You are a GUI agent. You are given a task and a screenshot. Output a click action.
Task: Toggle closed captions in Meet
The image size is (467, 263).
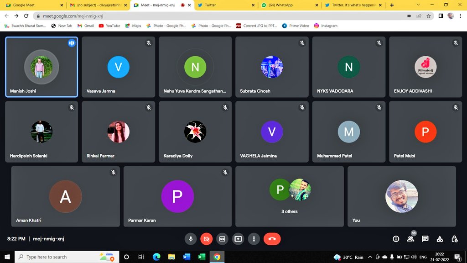click(x=222, y=239)
